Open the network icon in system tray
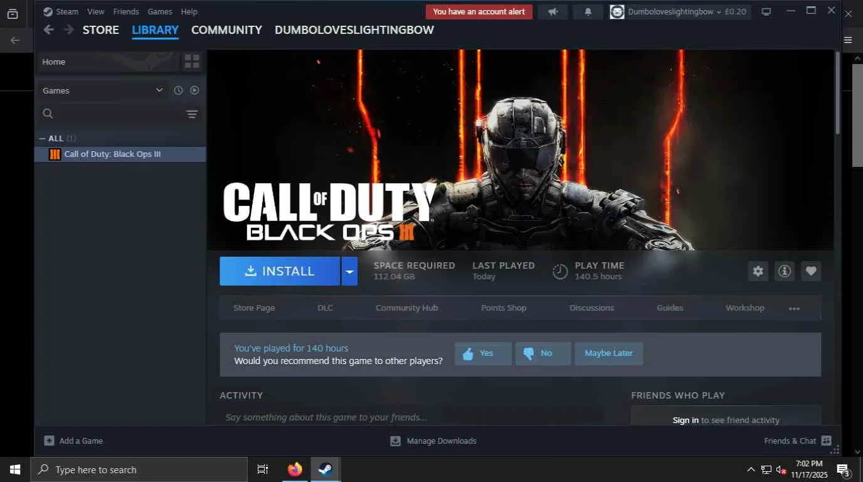 (x=766, y=469)
